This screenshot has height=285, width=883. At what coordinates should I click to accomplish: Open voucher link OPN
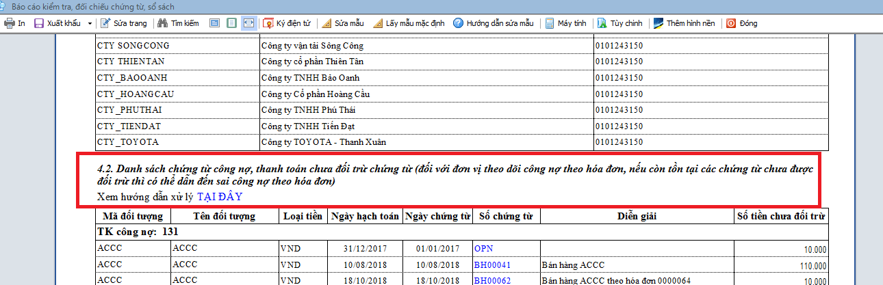click(x=483, y=249)
